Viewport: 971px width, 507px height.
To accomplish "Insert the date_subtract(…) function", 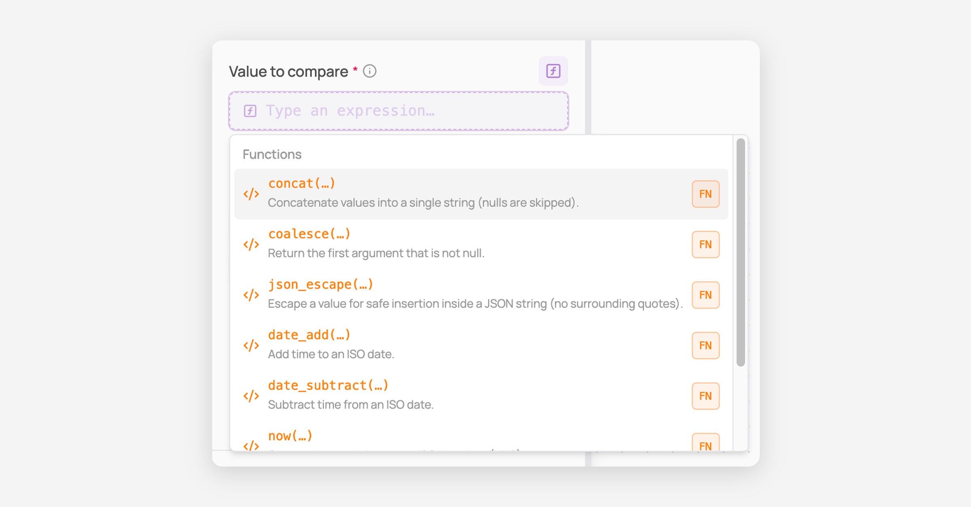I will coord(481,396).
